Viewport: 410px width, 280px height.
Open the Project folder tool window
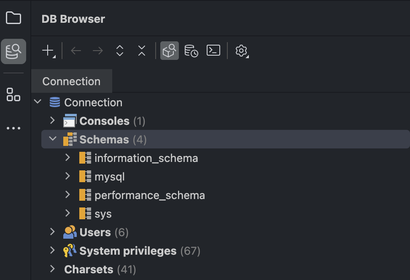[x=13, y=18]
